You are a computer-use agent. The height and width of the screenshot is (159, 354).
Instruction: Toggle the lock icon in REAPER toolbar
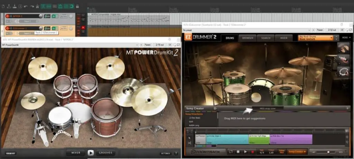click(77, 6)
